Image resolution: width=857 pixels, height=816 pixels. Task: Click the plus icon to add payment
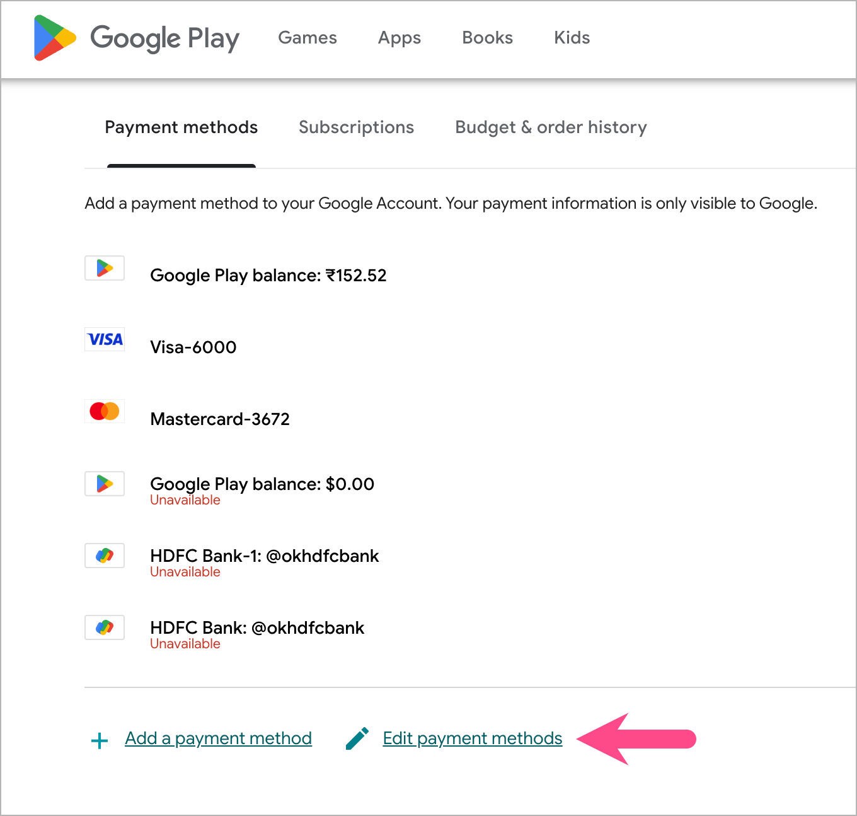point(100,740)
